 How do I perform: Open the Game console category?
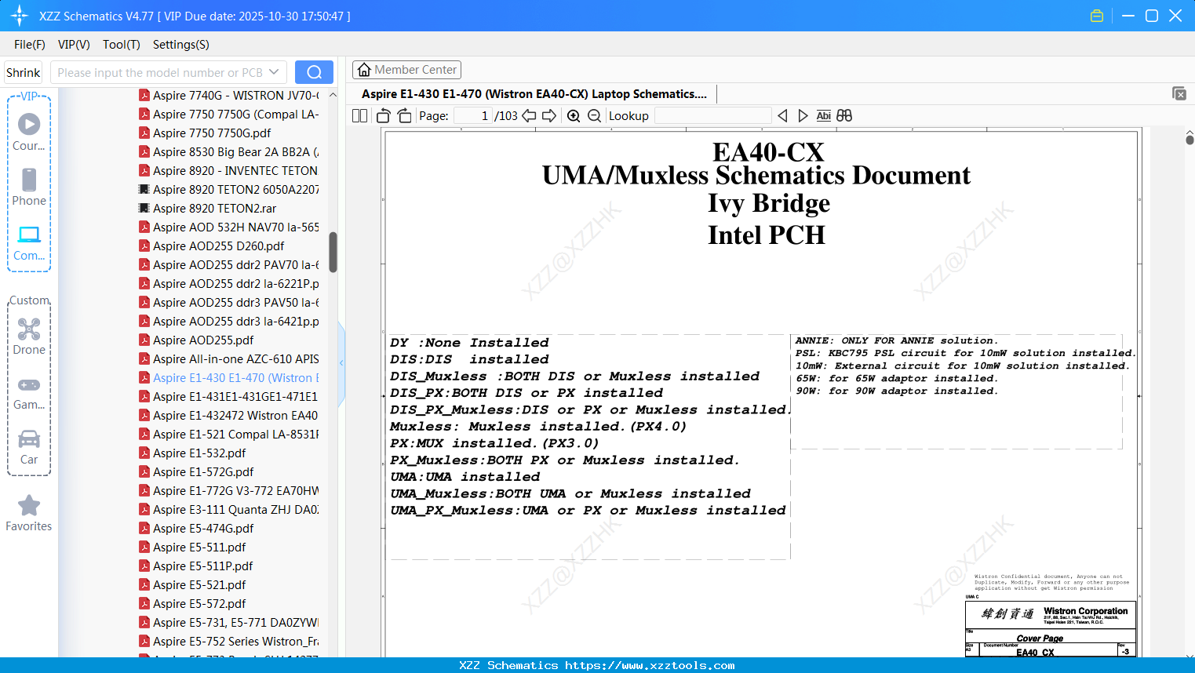coord(29,392)
